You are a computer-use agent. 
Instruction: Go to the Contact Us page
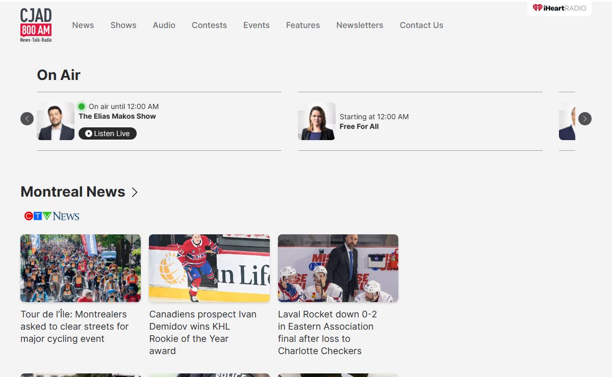421,25
